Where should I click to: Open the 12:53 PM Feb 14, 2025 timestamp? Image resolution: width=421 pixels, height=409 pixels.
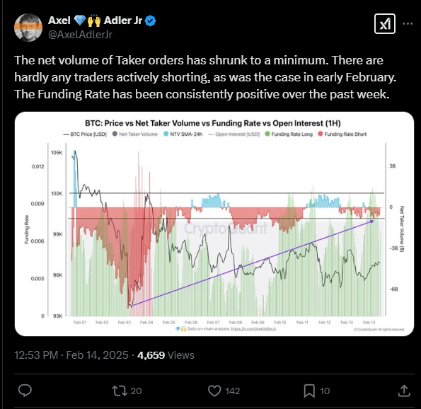click(x=71, y=355)
